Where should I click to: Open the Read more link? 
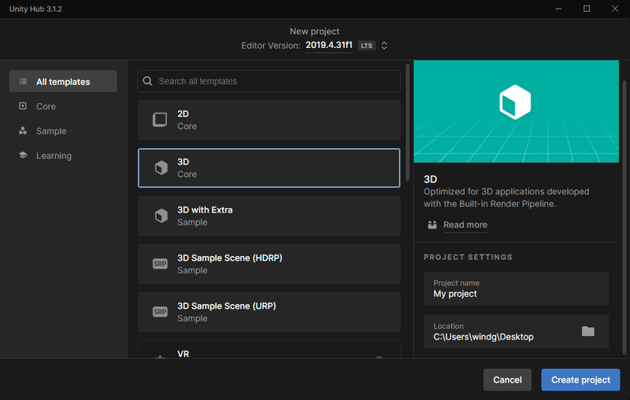pos(465,225)
